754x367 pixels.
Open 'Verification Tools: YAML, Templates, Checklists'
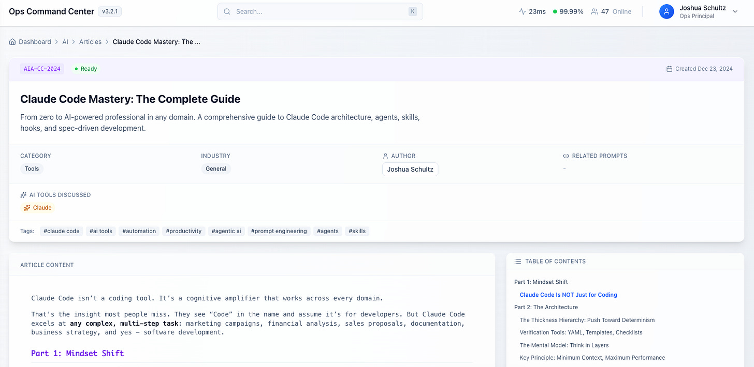581,332
